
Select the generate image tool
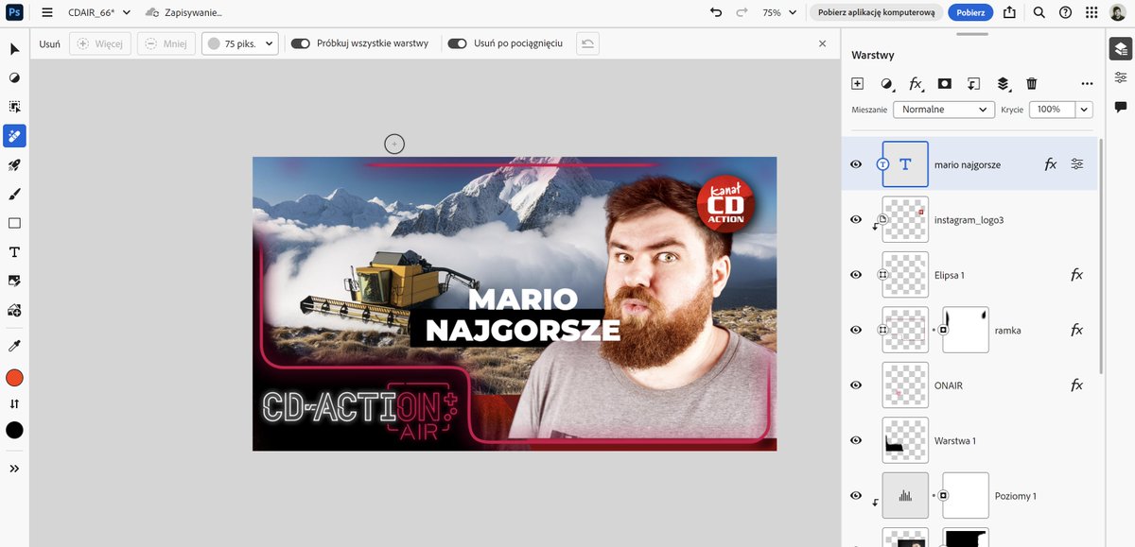(x=14, y=310)
